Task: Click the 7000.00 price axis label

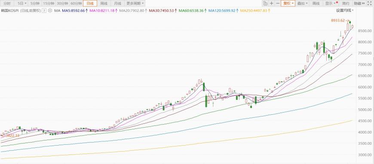Action: (365, 65)
